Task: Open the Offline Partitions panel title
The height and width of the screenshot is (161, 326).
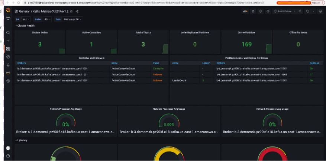Action: click(x=298, y=33)
